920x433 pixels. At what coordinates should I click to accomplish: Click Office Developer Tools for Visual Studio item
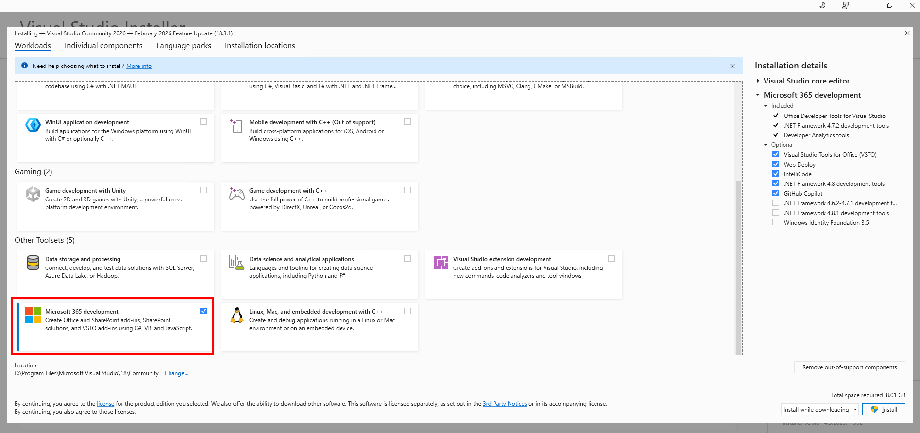[x=834, y=116]
